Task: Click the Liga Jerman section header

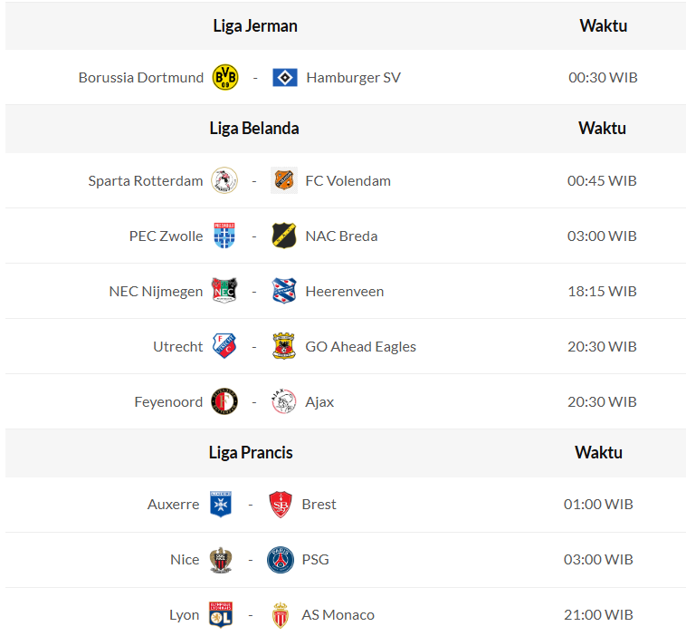Action: pyautogui.click(x=255, y=25)
